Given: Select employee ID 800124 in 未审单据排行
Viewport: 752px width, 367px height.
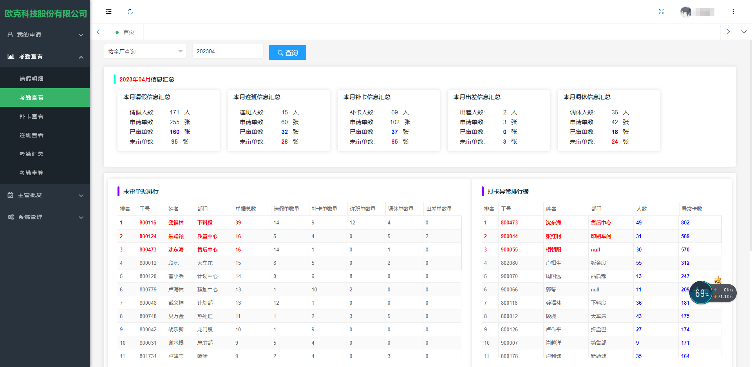Looking at the screenshot, I should tap(148, 236).
